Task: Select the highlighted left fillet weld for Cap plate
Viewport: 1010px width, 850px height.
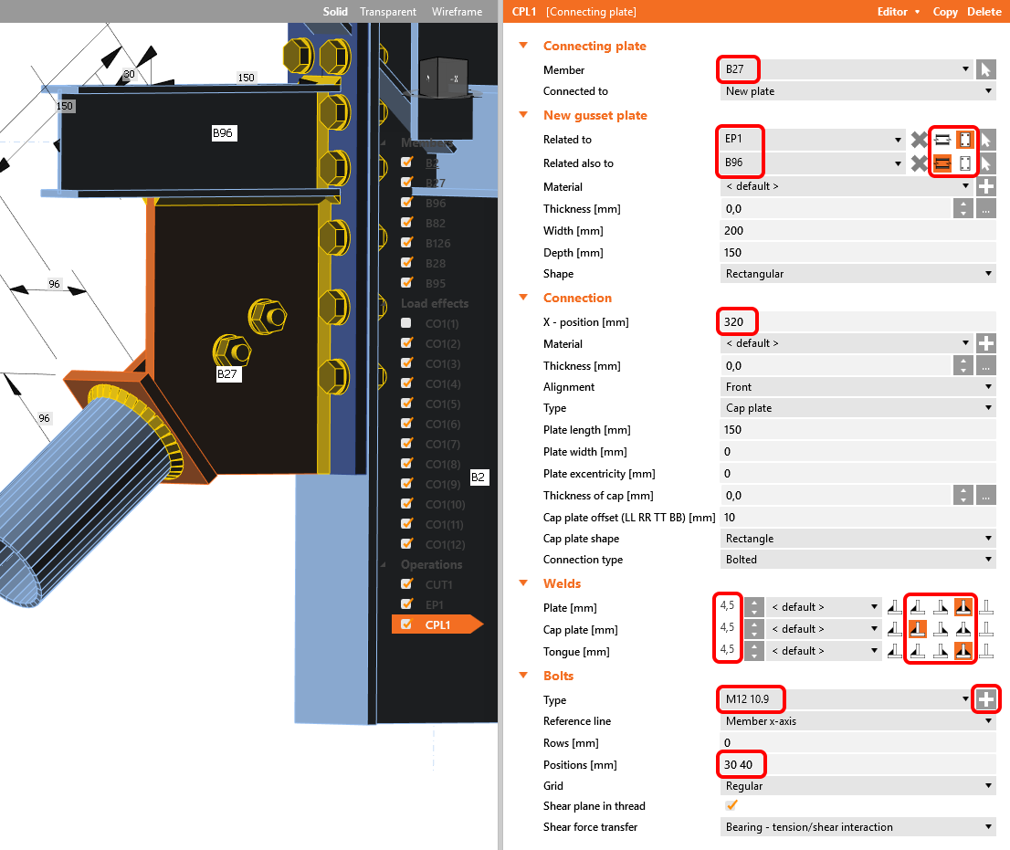Action: (917, 629)
